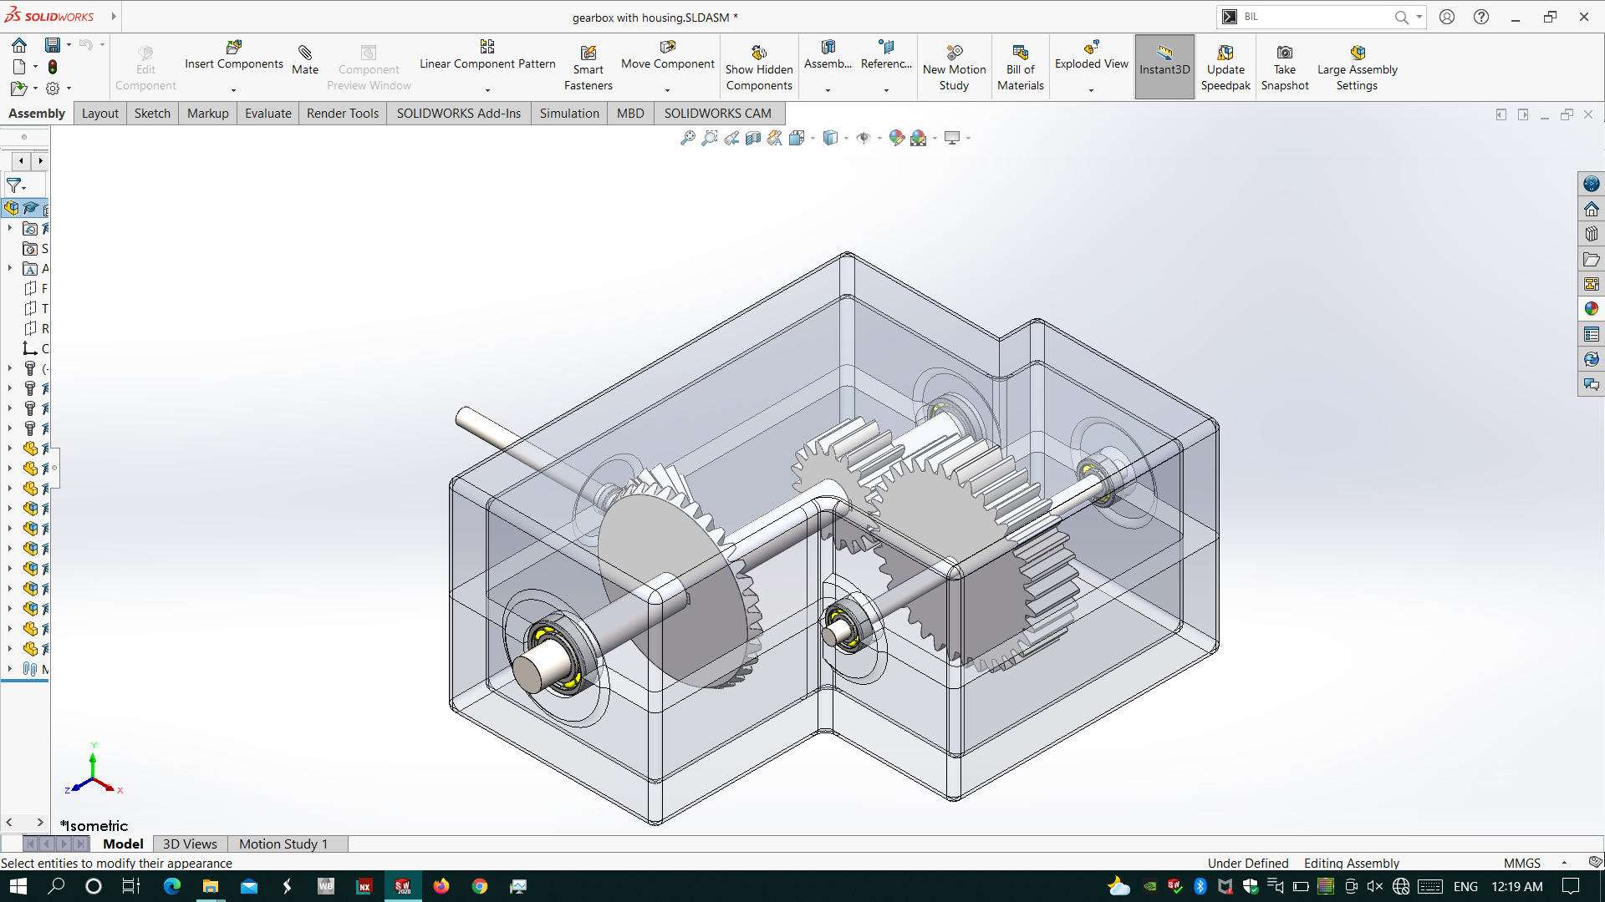
Task: Expand Hide/Show Items dropdown arrow
Action: (879, 139)
